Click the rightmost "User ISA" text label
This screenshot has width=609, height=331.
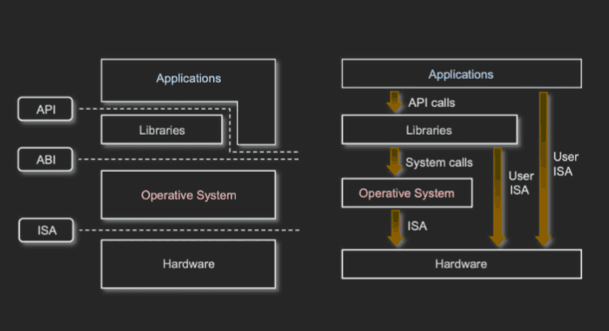565,164
